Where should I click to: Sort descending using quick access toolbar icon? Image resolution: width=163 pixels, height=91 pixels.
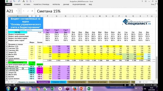31,1
